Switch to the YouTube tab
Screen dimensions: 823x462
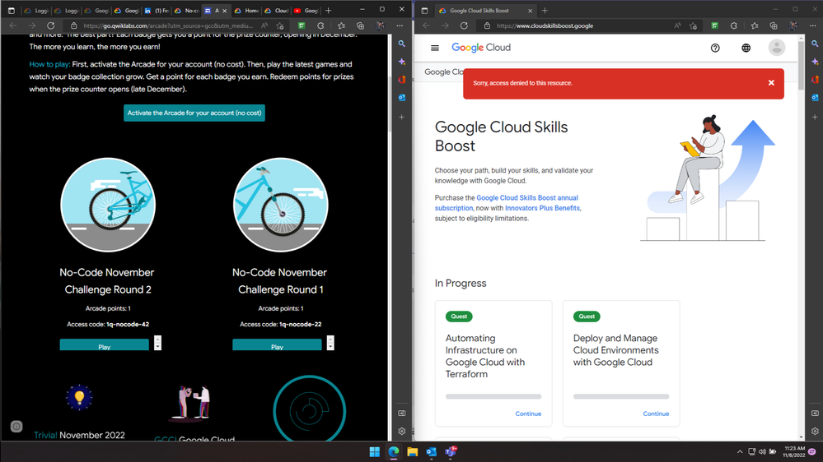pos(306,11)
